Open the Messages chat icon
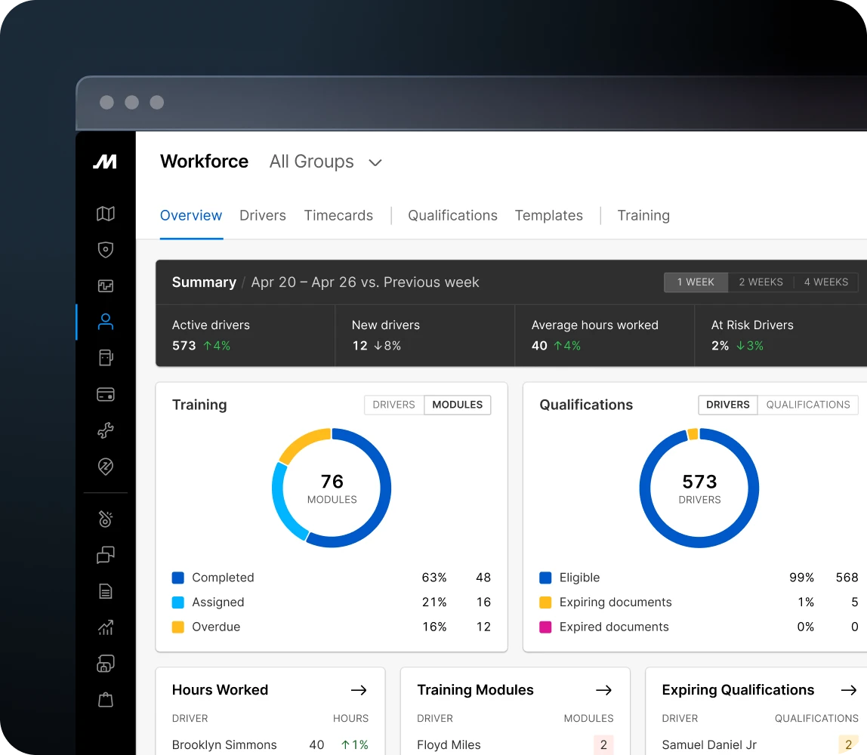The image size is (867, 755). 106,555
